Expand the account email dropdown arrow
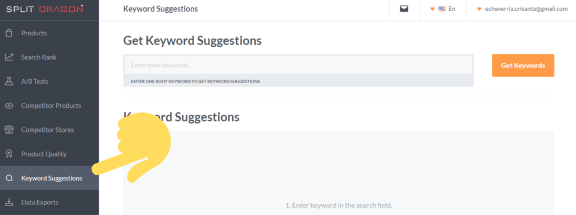Screen dimensions: 576x215 tap(479, 9)
